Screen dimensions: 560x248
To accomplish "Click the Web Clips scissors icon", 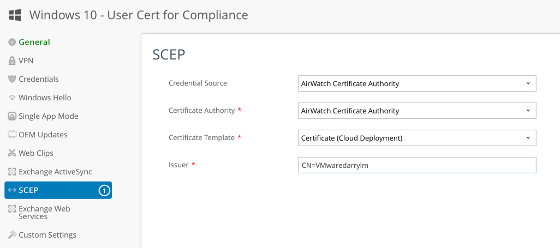I will 12,153.
